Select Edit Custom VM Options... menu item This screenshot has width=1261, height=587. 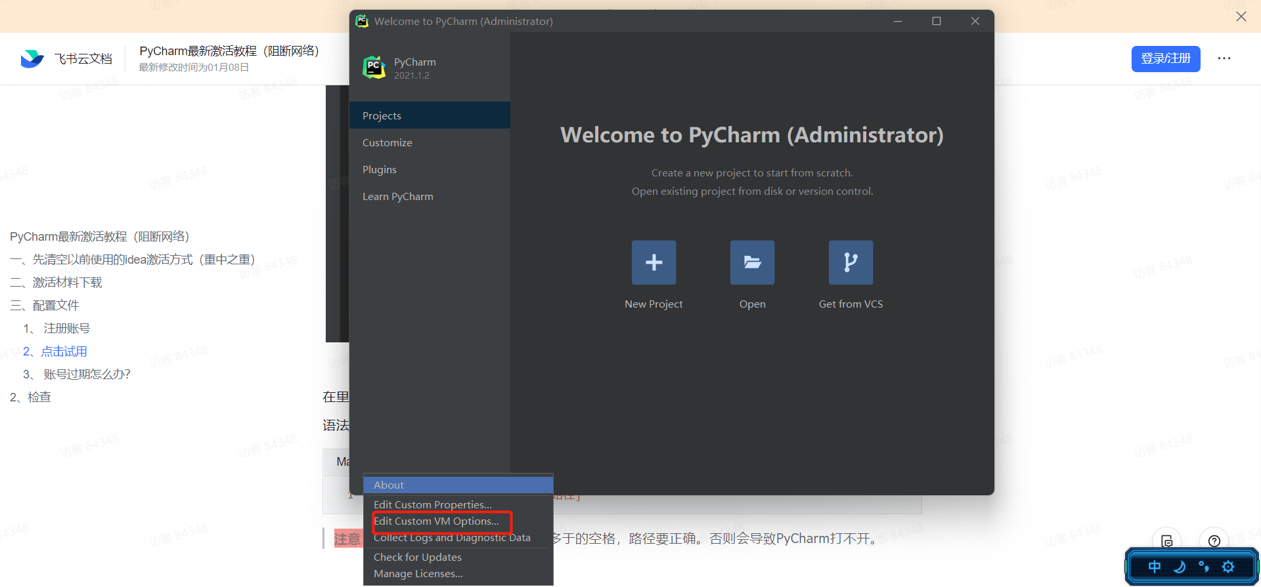pos(458,521)
